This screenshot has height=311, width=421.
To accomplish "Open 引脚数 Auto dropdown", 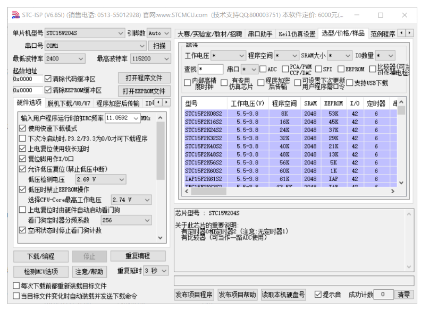I will (159, 33).
